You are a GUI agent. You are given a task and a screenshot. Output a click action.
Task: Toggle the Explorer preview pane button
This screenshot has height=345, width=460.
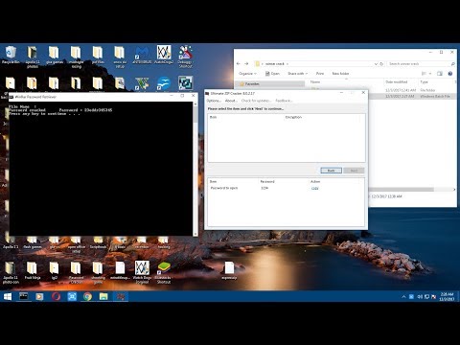coord(440,74)
